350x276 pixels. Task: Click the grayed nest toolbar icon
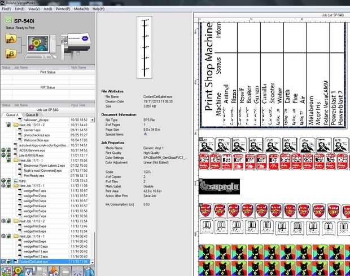tap(42, 271)
